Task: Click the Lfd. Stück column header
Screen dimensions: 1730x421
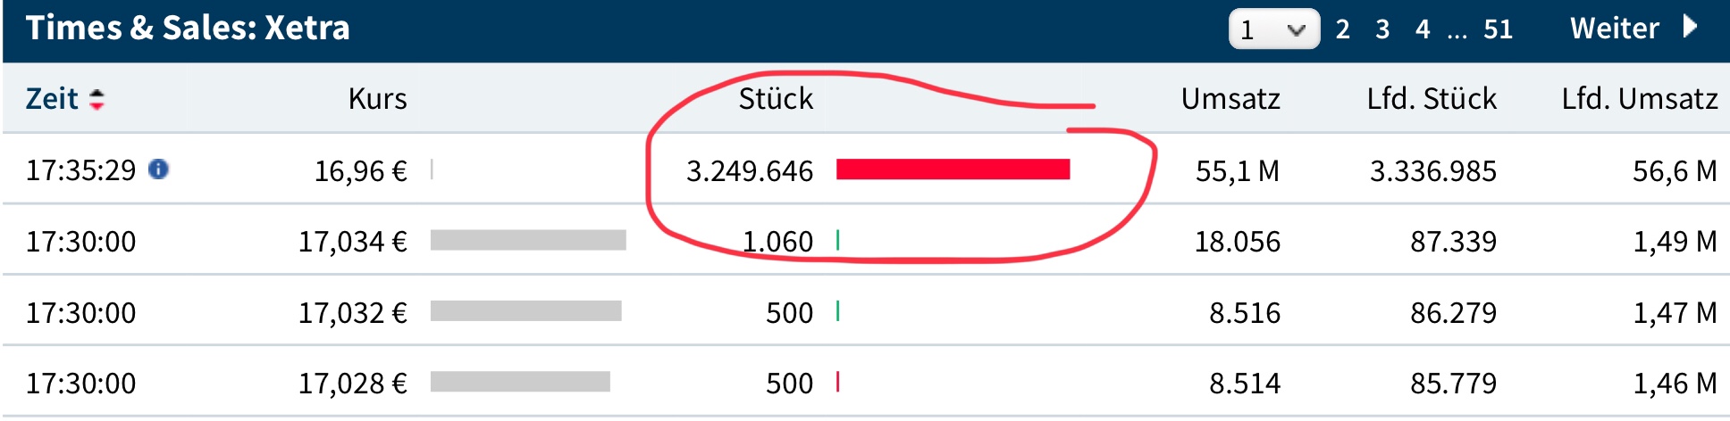Action: click(1431, 99)
